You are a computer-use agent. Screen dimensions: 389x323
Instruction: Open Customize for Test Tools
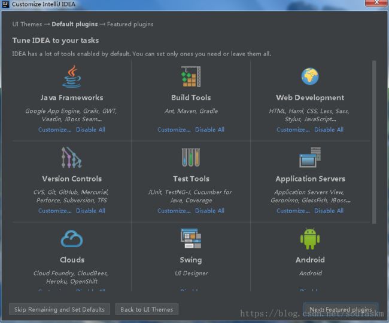pos(174,211)
